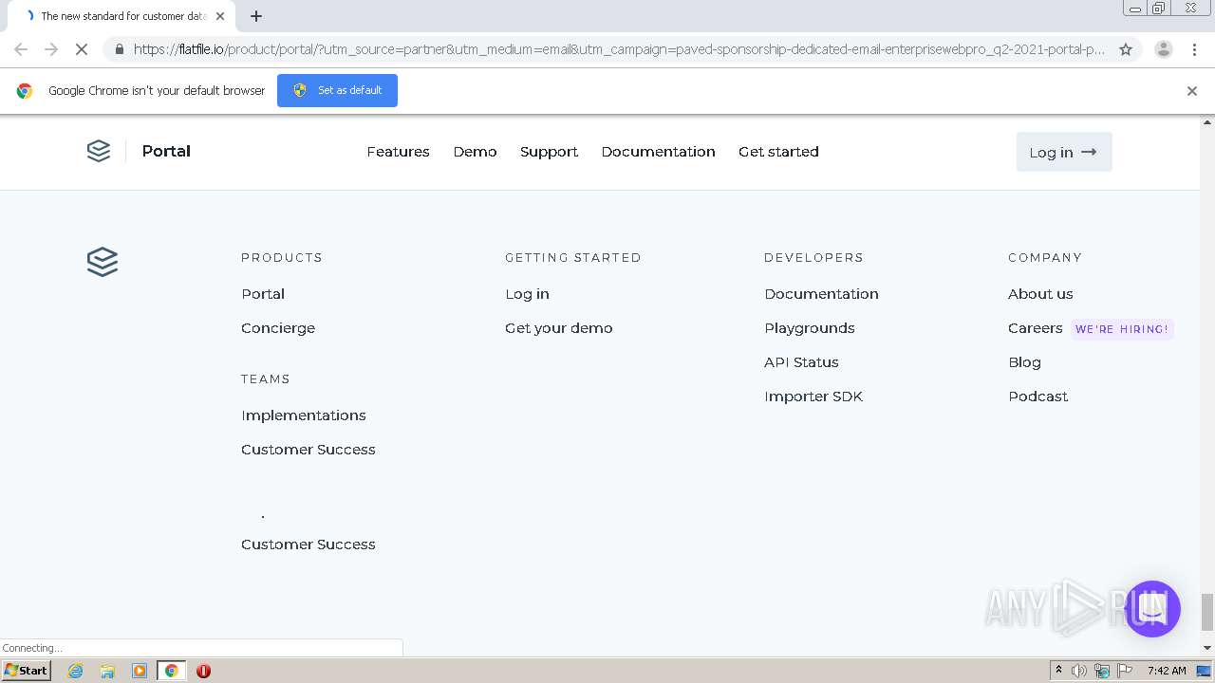Go forward in browser history
This screenshot has height=683, width=1215.
[51, 49]
